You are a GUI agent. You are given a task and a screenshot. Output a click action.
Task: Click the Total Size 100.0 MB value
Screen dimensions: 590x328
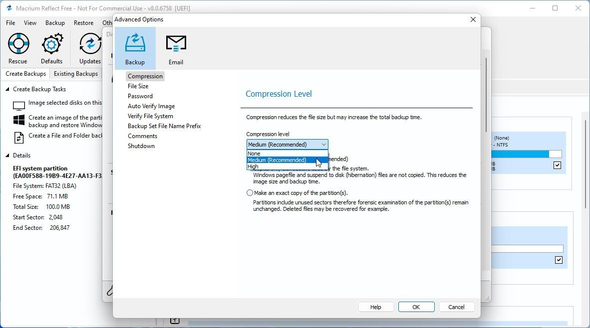[58, 207]
